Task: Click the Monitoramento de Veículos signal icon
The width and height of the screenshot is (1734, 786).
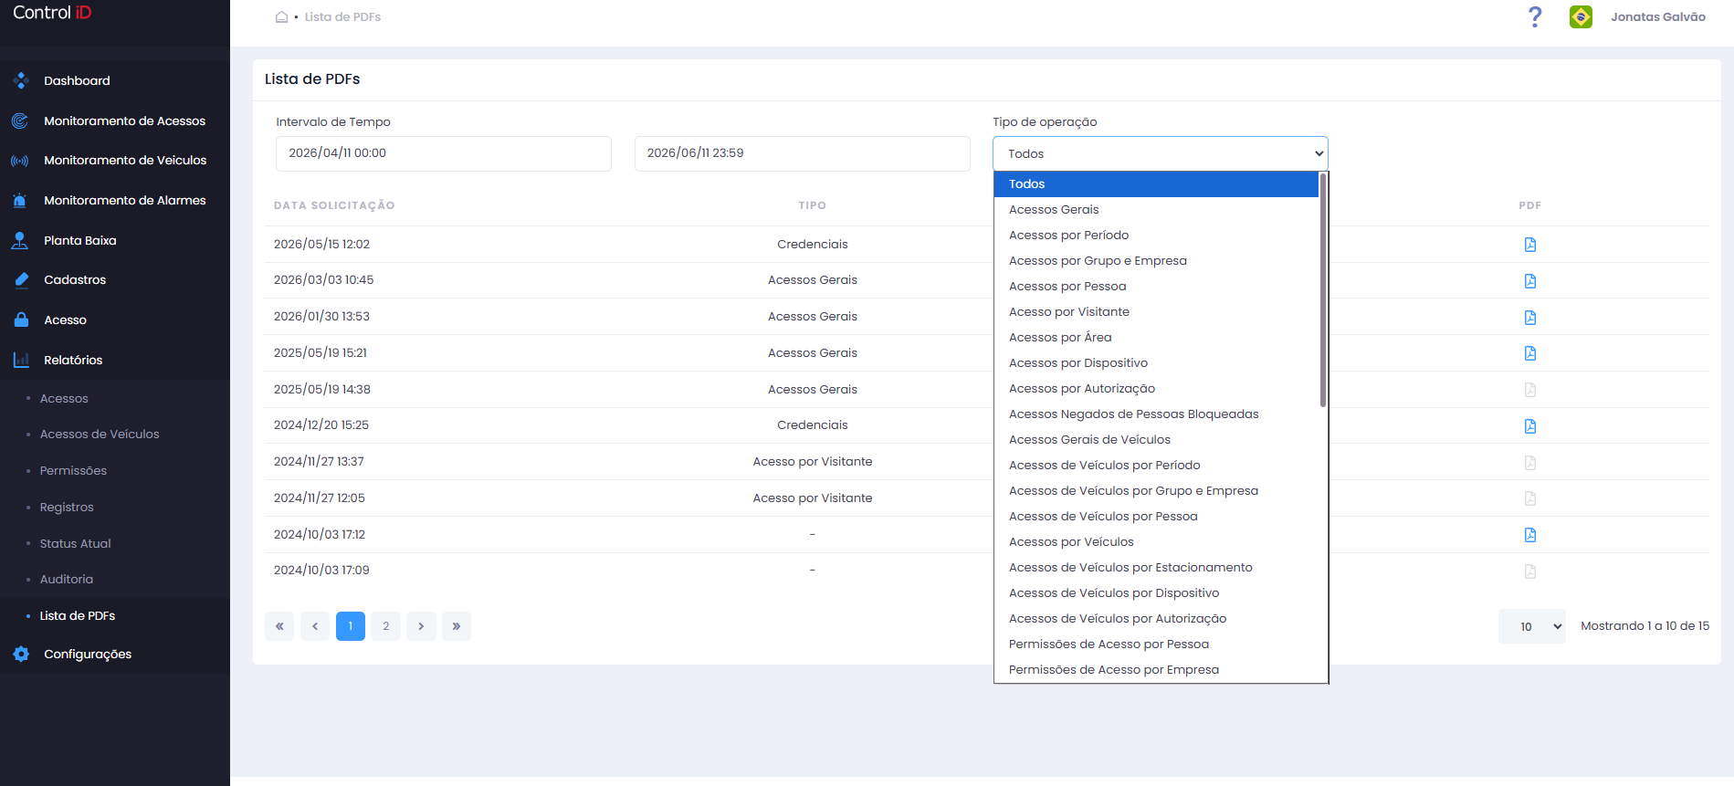Action: coord(19,161)
